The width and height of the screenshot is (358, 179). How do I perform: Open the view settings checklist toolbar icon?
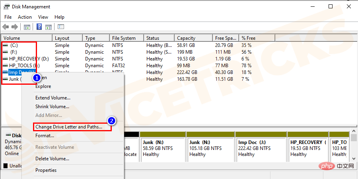pyautogui.click(x=61, y=27)
